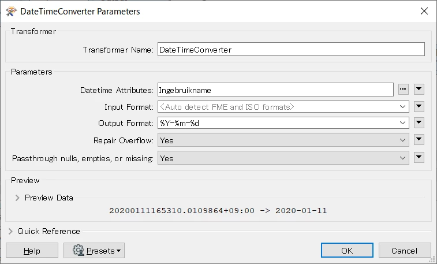The width and height of the screenshot is (437, 264).
Task: Click the Transformer Name input field
Action: coord(291,49)
